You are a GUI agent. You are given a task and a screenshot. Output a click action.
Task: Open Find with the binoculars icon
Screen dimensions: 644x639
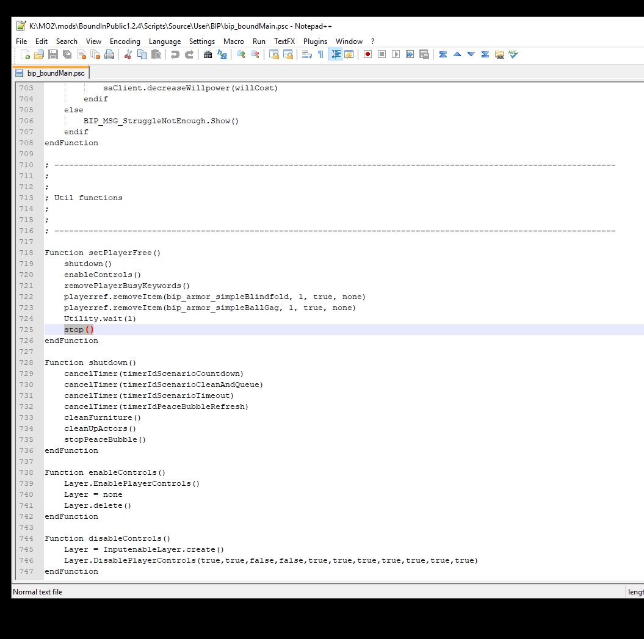[208, 54]
